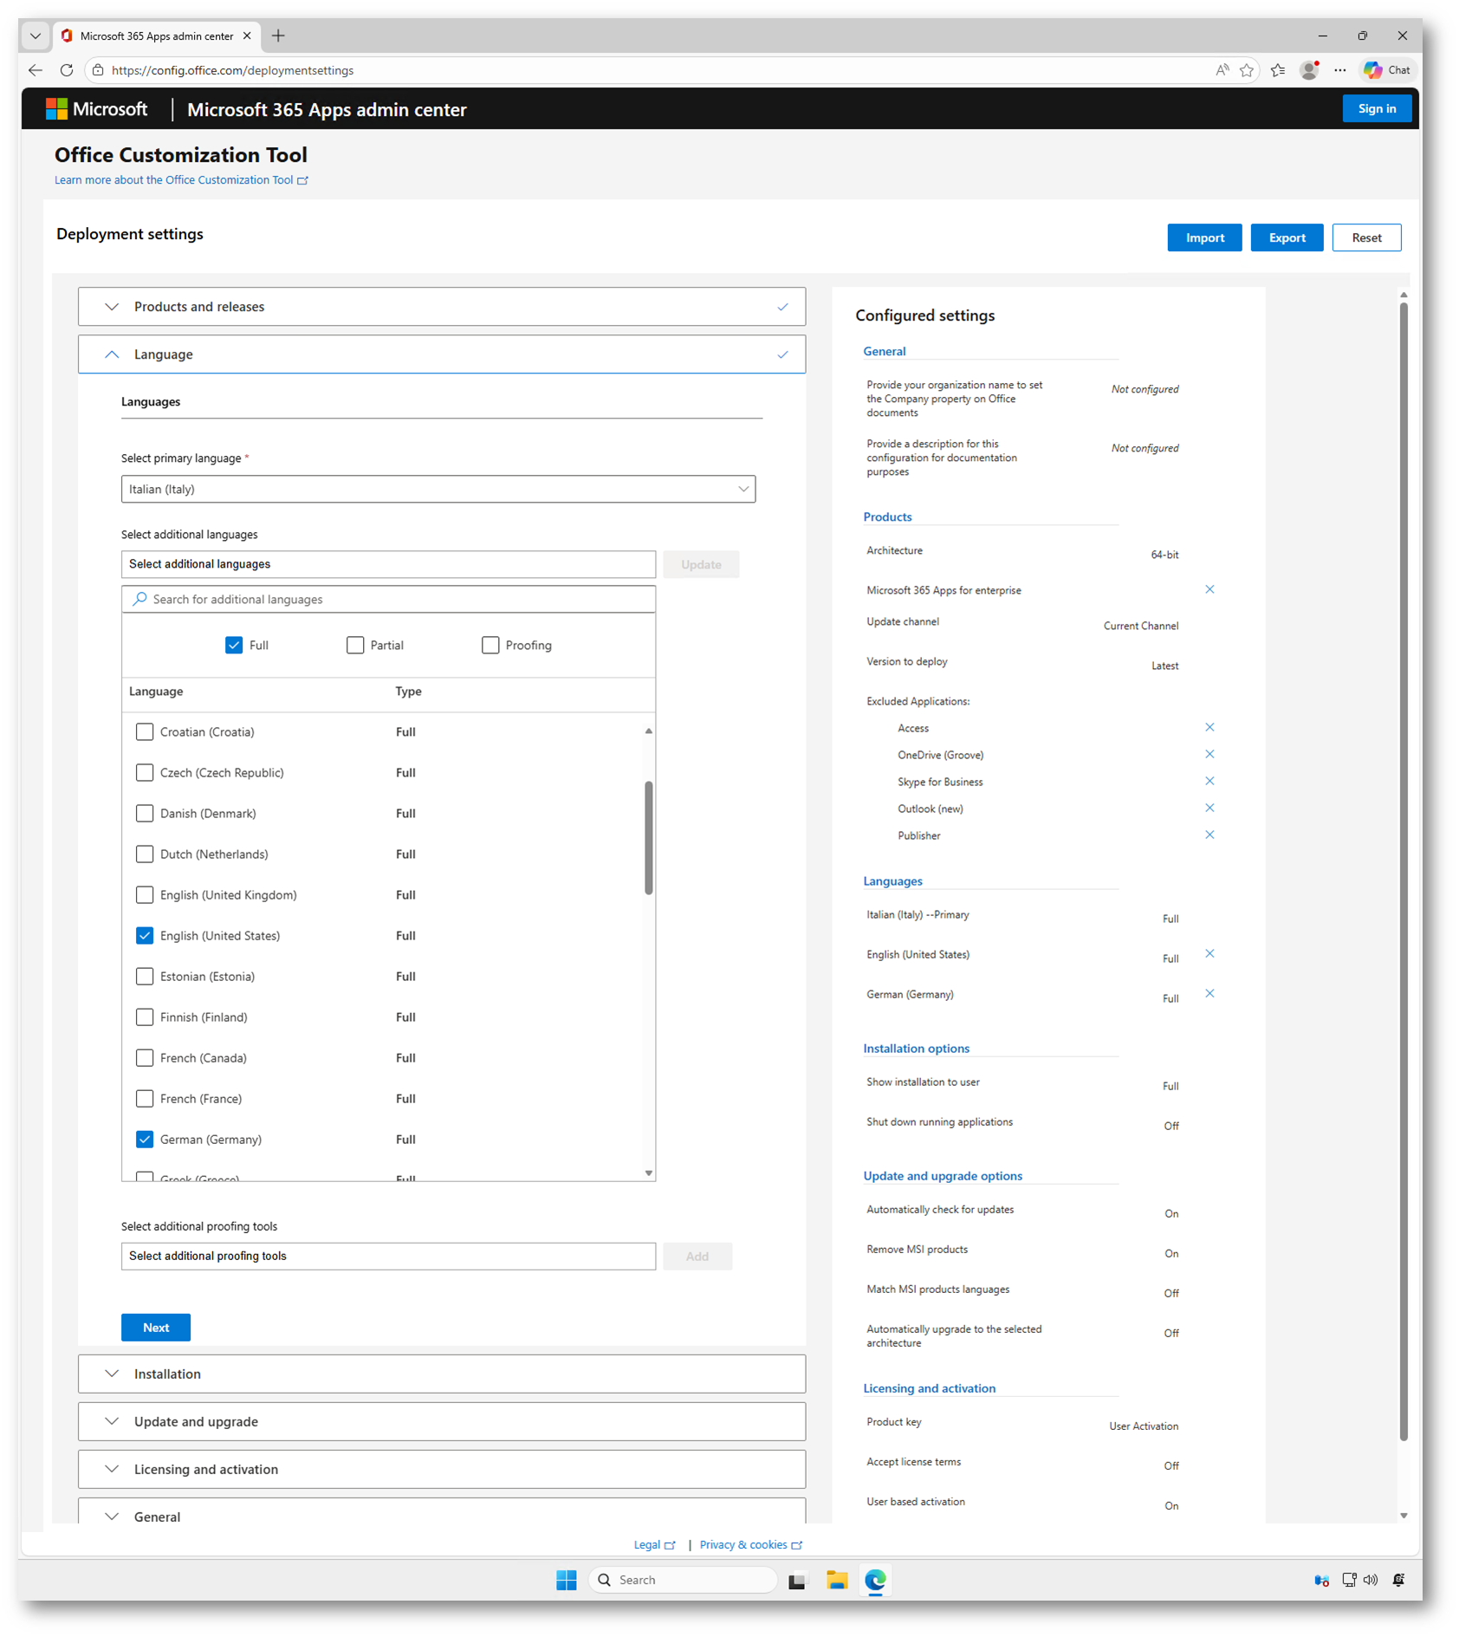This screenshot has height=1637, width=1459.
Task: Open the primary language dropdown
Action: click(x=438, y=490)
